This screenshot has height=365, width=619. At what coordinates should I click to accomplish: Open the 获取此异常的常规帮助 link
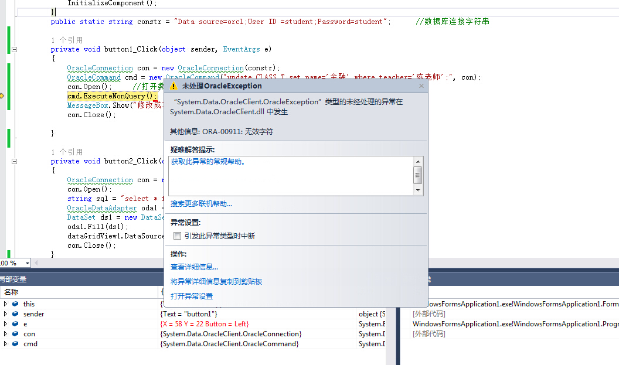(x=208, y=162)
